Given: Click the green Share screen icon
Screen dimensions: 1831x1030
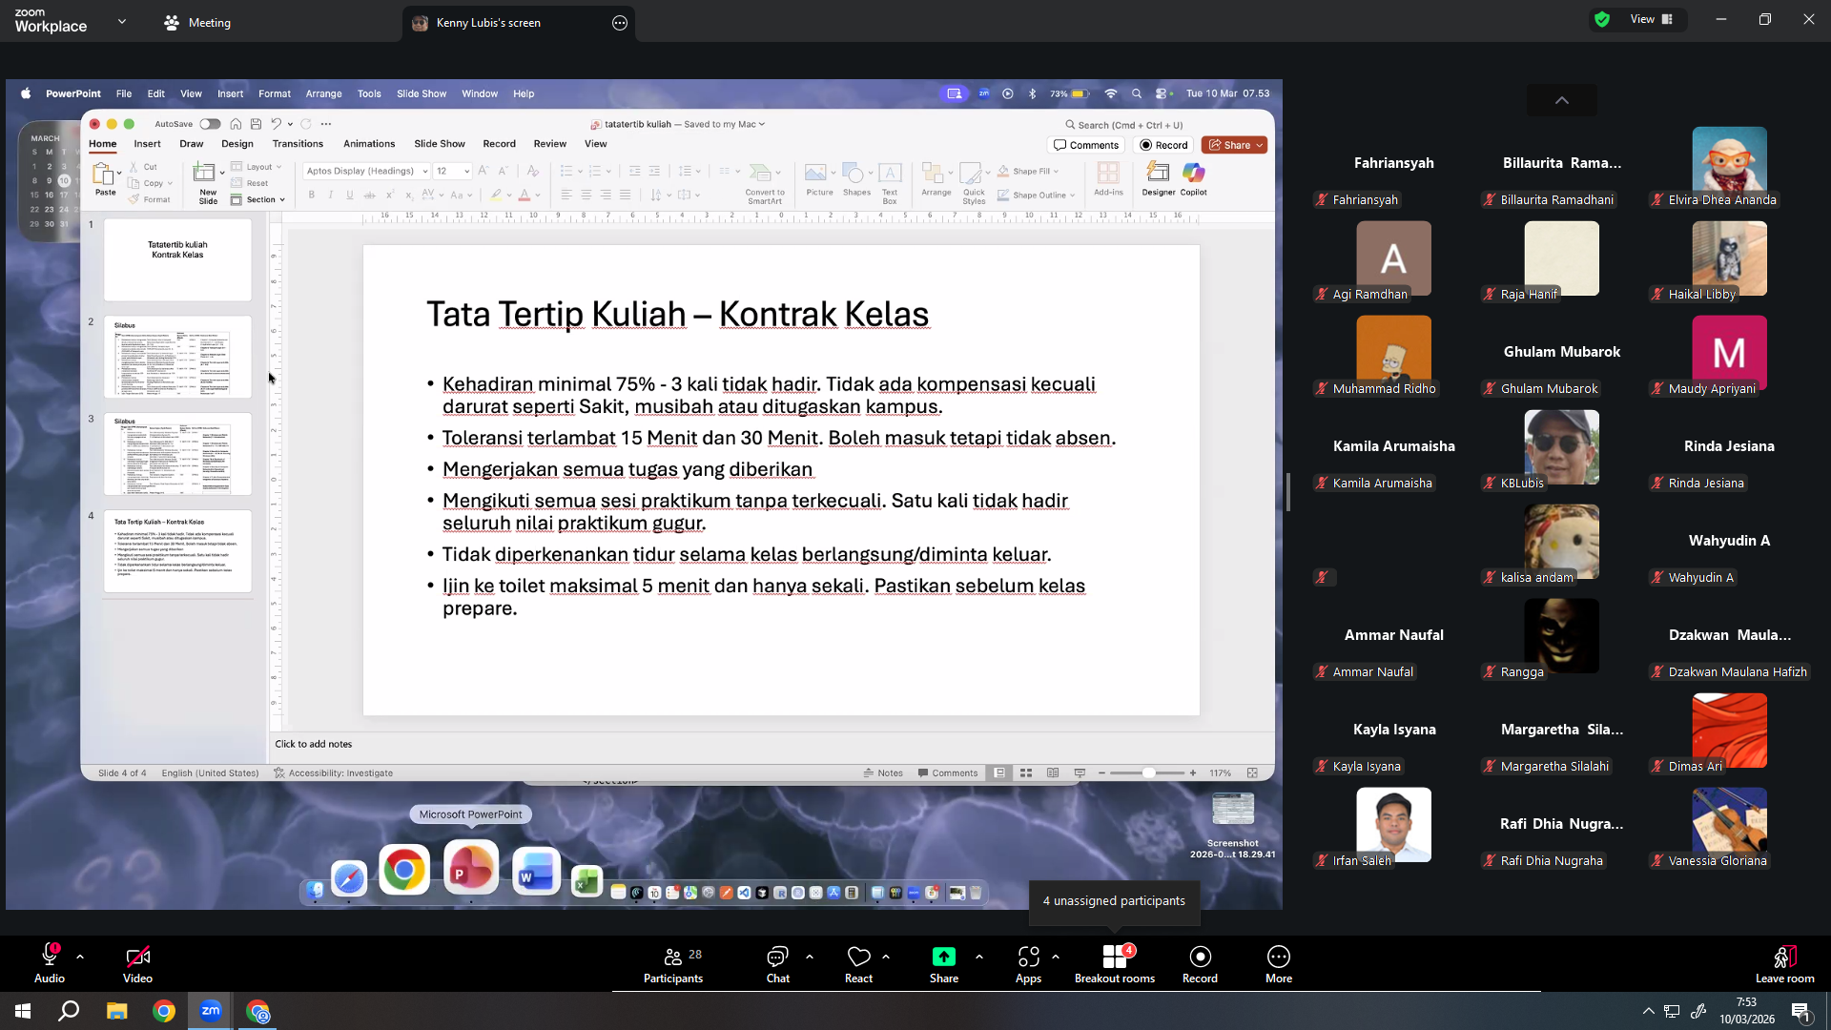Looking at the screenshot, I should click(943, 957).
